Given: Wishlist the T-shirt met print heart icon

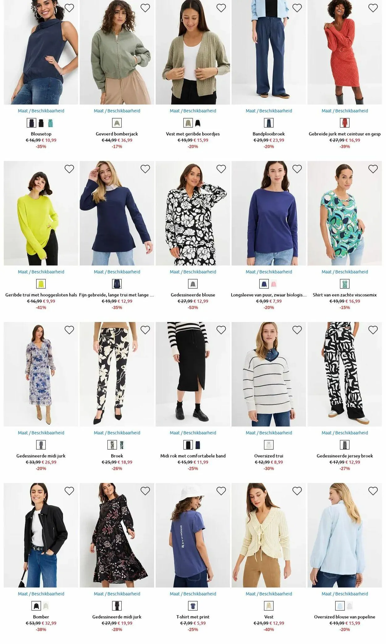Looking at the screenshot, I should [221, 491].
